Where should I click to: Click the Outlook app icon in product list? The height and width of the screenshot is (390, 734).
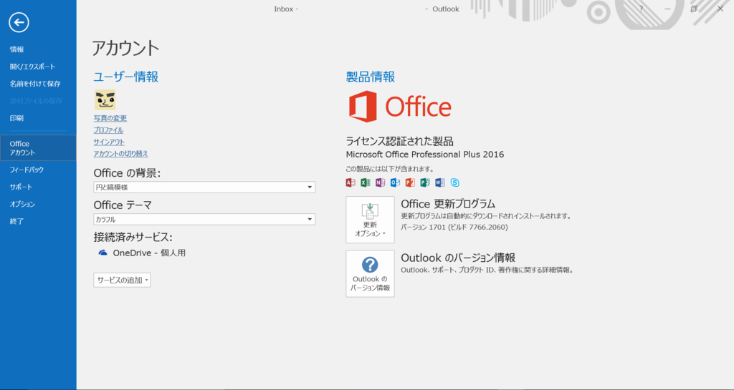point(395,182)
